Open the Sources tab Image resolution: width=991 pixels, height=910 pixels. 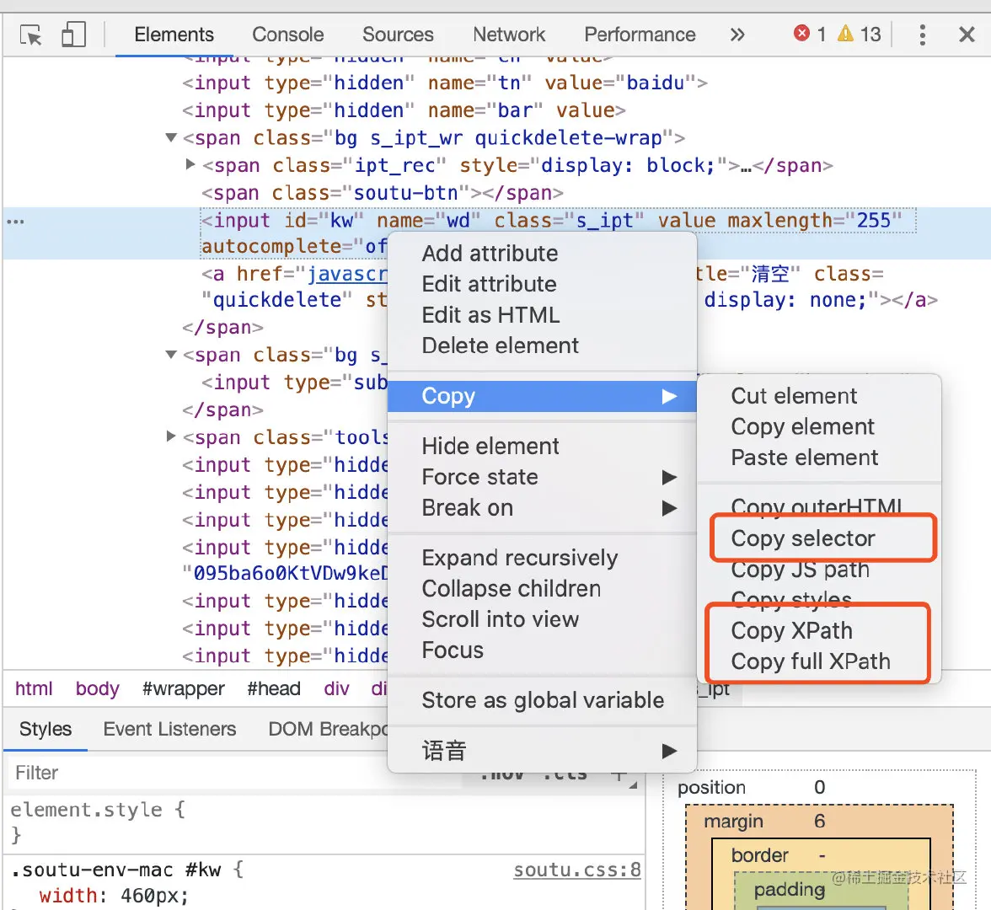tap(398, 35)
